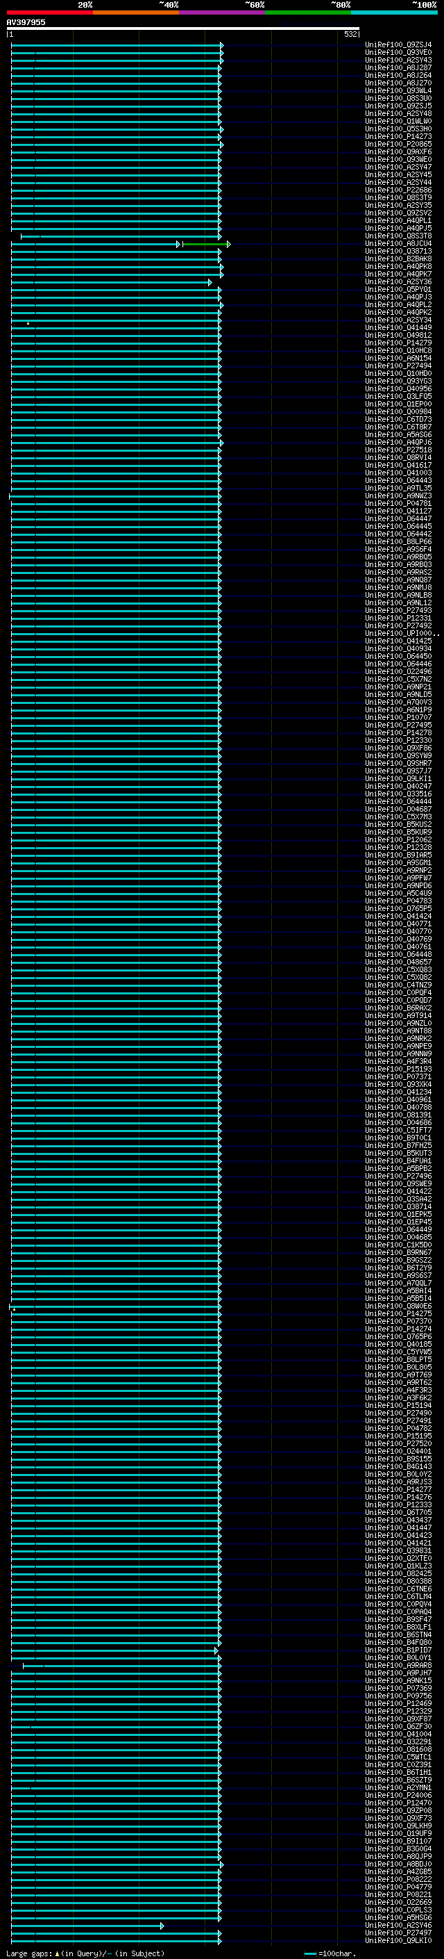
Task: Click label UniRef100_A4ZGB5
Action: 398,1872
